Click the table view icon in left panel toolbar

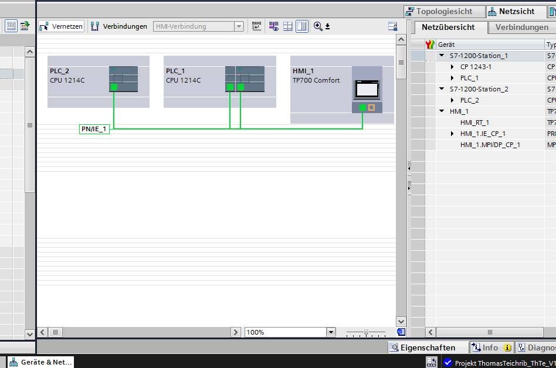(x=11, y=26)
